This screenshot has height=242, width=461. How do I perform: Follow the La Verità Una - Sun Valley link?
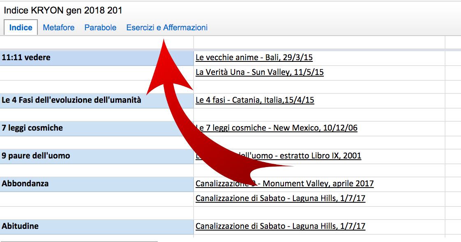(x=259, y=72)
